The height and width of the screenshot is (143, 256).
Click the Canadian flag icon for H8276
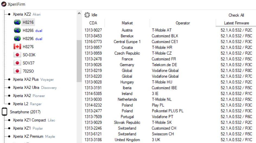(x=17, y=47)
